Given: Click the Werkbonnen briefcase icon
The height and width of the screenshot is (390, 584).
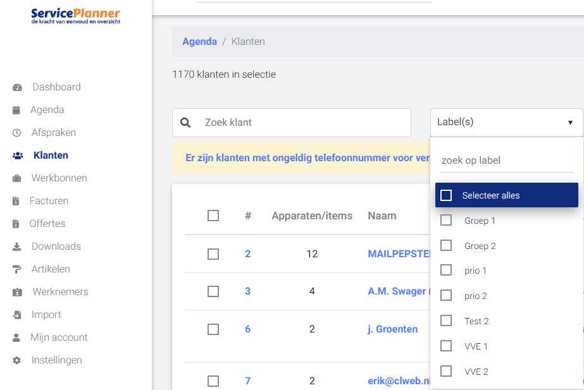Looking at the screenshot, I should 17,178.
